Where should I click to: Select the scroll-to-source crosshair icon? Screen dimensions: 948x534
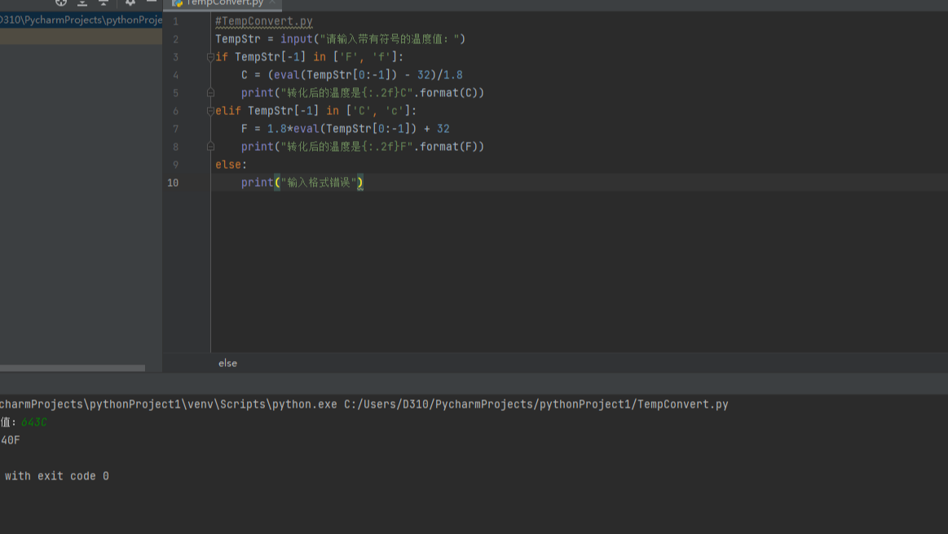click(x=61, y=3)
